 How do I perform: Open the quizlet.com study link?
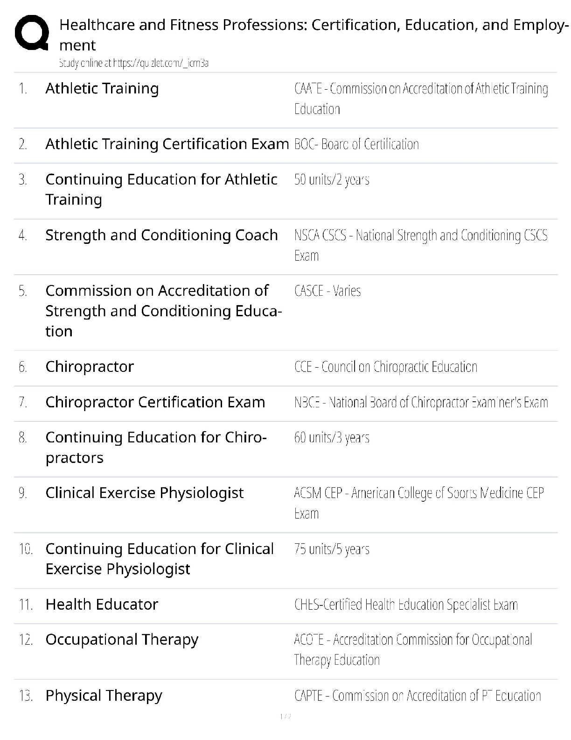(x=133, y=63)
